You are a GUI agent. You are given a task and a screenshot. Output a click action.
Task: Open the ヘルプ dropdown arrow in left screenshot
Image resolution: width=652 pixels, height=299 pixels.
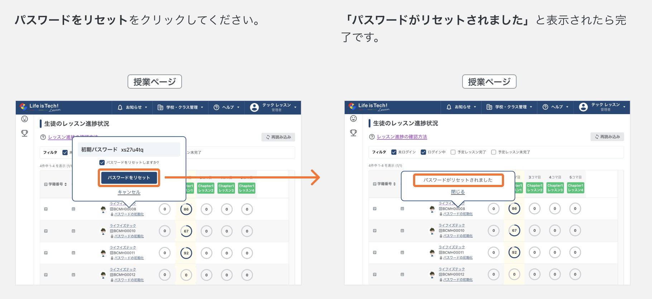pos(238,107)
